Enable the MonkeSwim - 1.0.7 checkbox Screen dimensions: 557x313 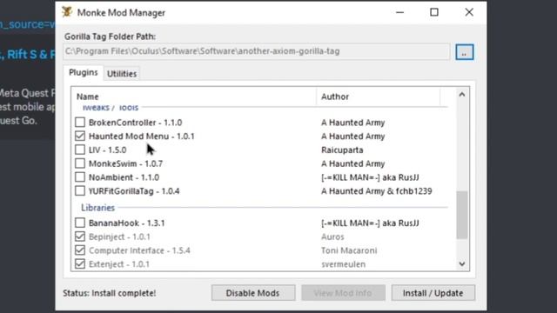80,163
